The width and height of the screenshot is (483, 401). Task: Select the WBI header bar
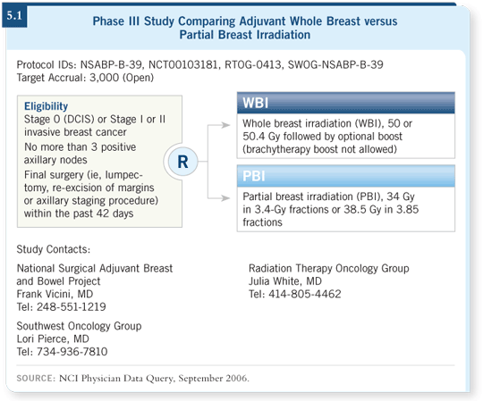pyautogui.click(x=345, y=103)
